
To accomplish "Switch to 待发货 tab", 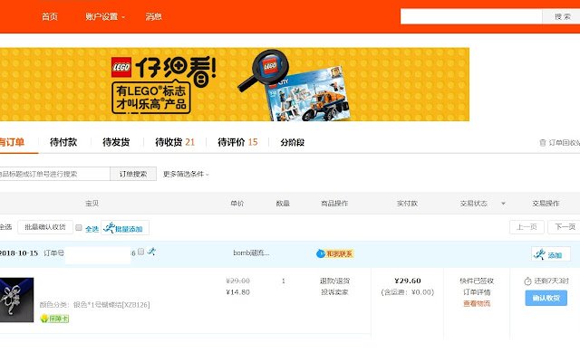I will tap(116, 142).
